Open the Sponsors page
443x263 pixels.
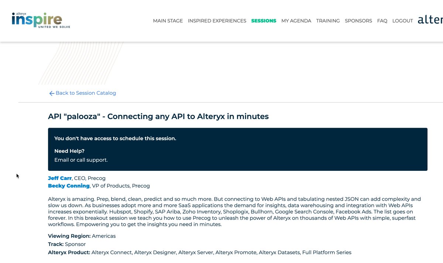(358, 21)
